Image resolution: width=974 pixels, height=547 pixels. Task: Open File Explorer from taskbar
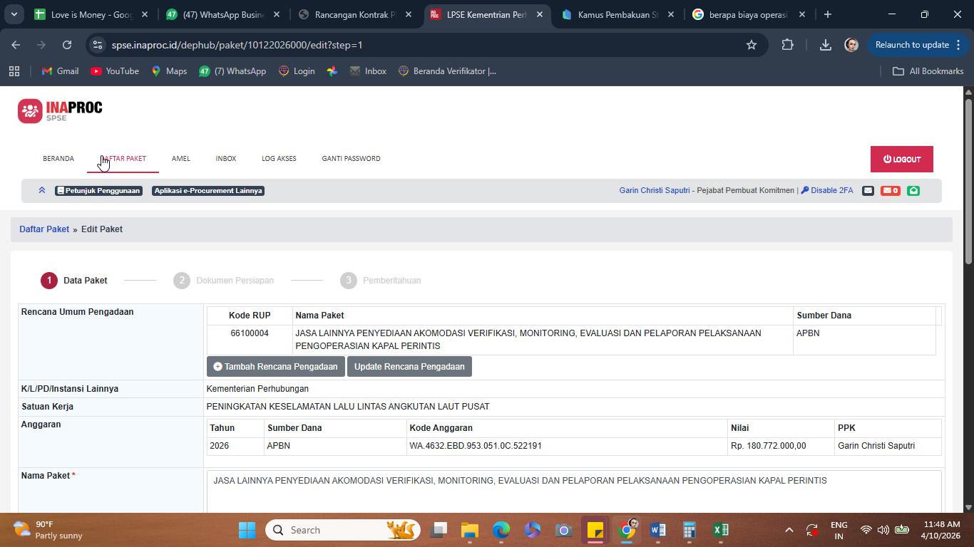click(x=469, y=530)
